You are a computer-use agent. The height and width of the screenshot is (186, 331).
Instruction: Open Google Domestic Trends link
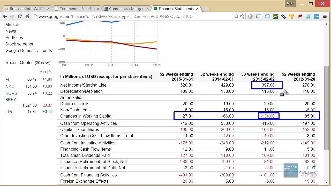click(29, 50)
